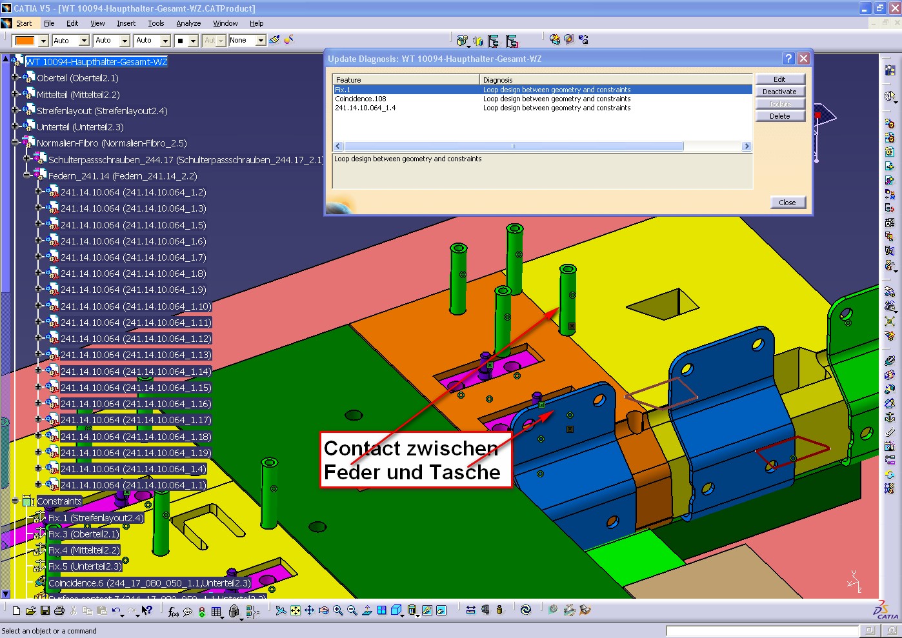Screen dimensions: 902x638
Task: Open the File menu
Action: 49,23
